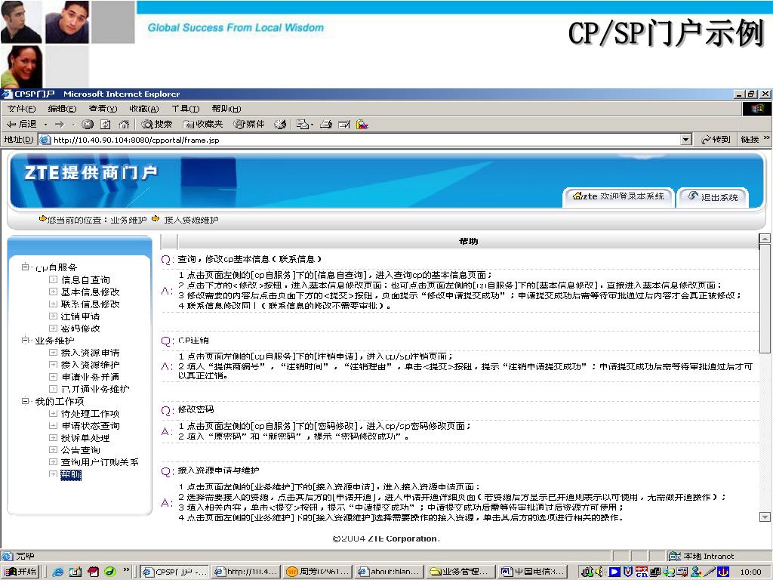Click the Mail icon in toolbar
This screenshot has height=580, width=773.
point(302,125)
